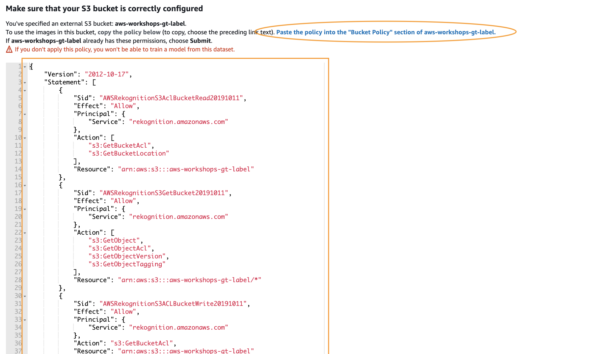Click the "s3:GetObjectAcl" action

pyautogui.click(x=120, y=248)
